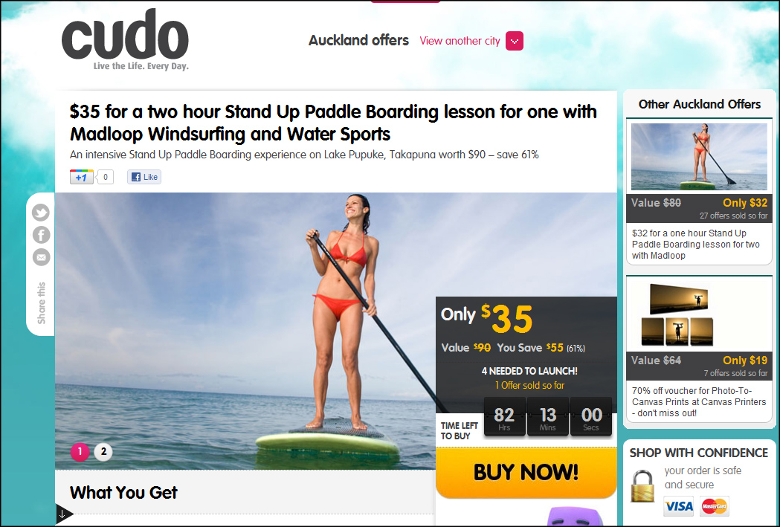Open the cudo logo homepage
The height and width of the screenshot is (527, 780).
coord(125,40)
